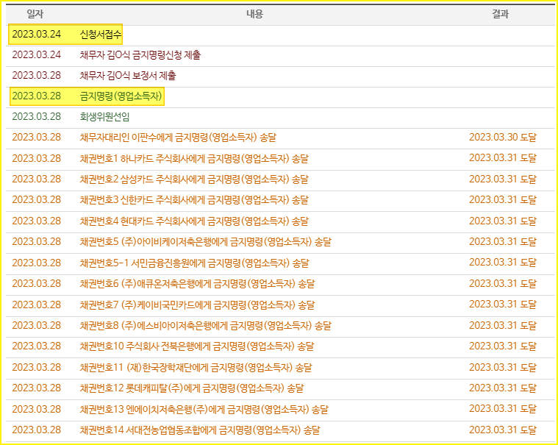Select 채무자 김O식 보정서 제출 row

[280, 76]
